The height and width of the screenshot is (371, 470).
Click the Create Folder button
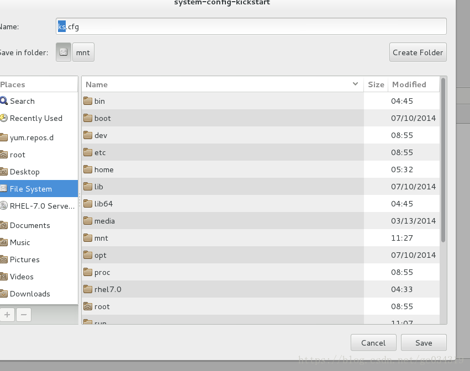[x=418, y=52]
